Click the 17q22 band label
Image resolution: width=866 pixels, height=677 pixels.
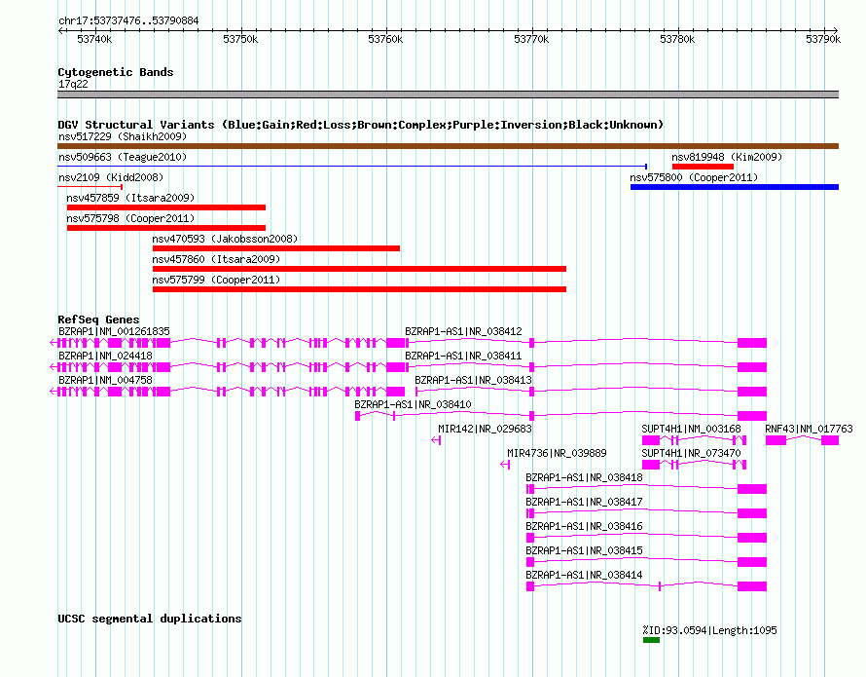[x=73, y=84]
